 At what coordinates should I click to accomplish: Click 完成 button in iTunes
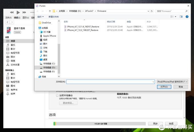pyautogui.click(x=171, y=123)
